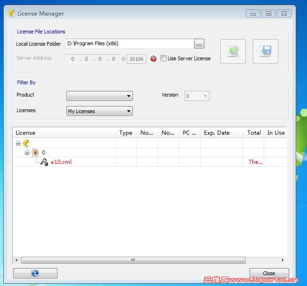Browse for folder with the ... button
The height and width of the screenshot is (286, 307).
(199, 43)
